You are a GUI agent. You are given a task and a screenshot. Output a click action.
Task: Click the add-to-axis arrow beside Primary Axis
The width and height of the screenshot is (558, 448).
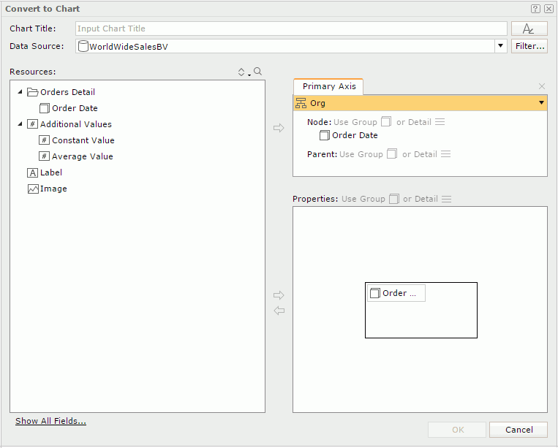(278, 128)
